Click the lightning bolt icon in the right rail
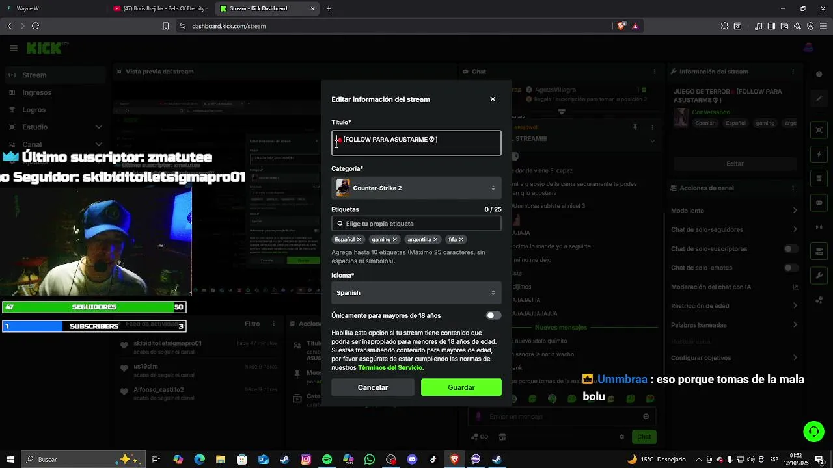The image size is (833, 468). [819, 155]
